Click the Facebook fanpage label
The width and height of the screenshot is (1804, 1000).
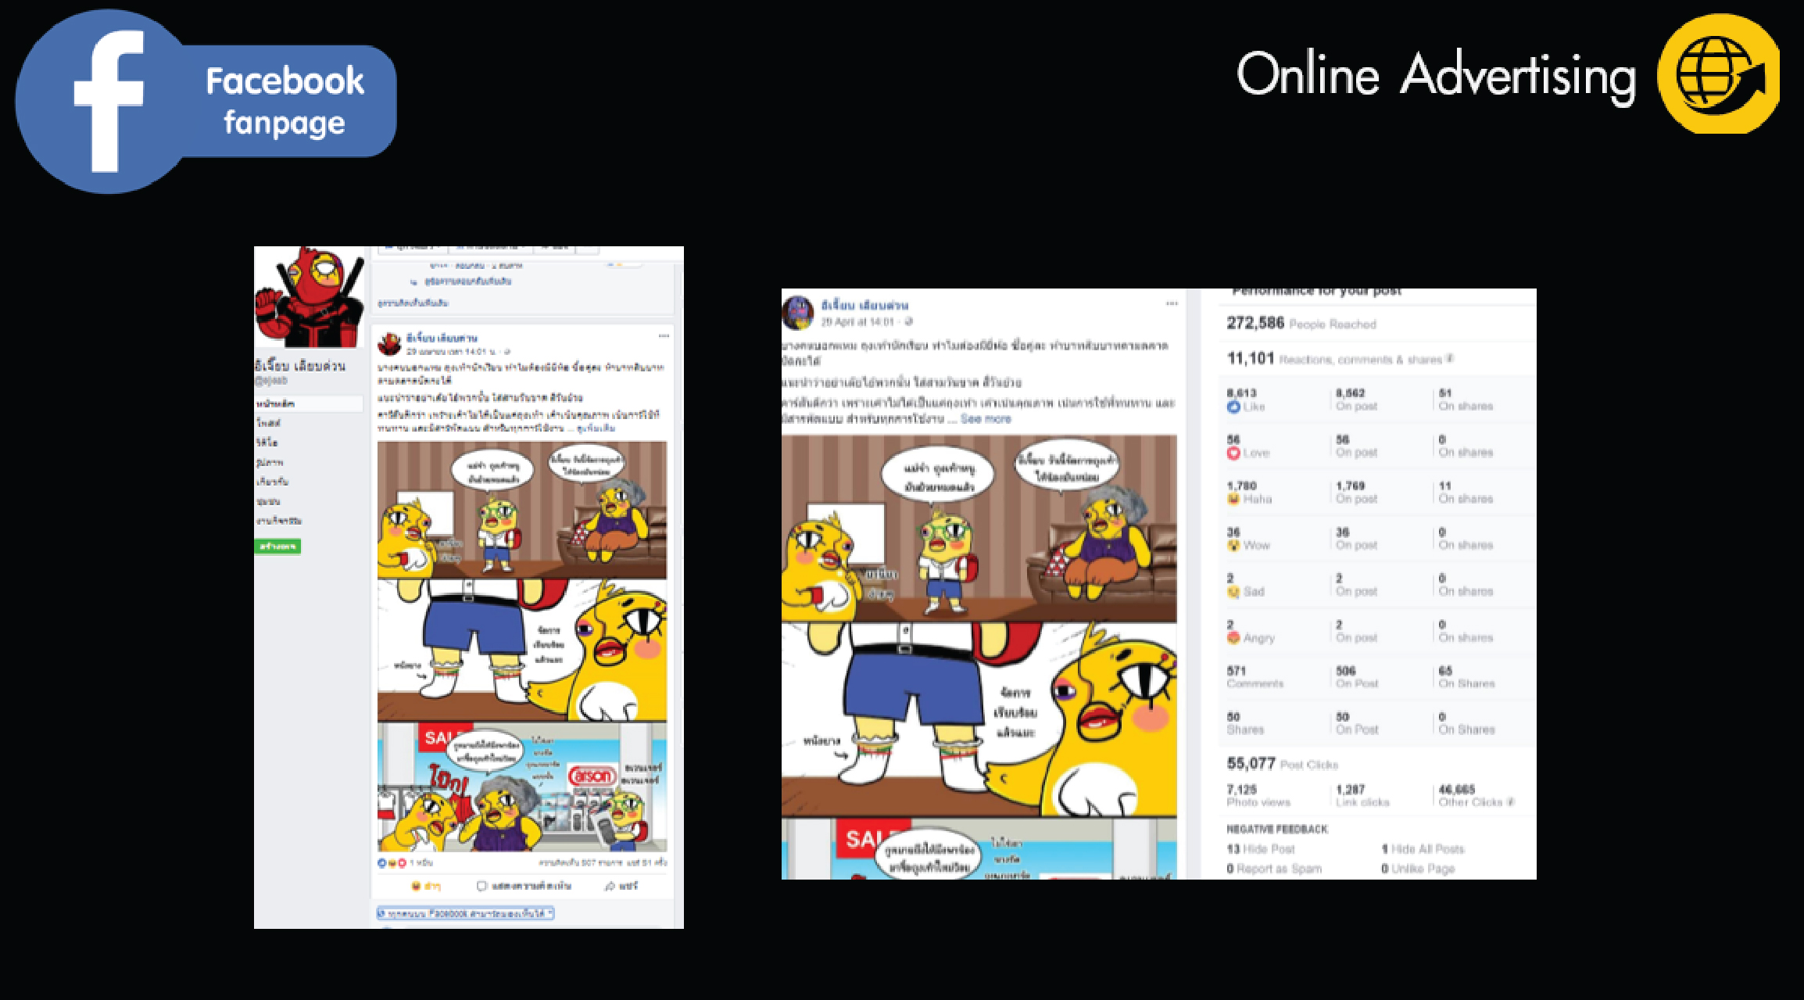pos(285,101)
